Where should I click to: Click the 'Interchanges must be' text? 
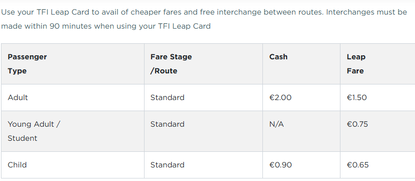pos(367,13)
